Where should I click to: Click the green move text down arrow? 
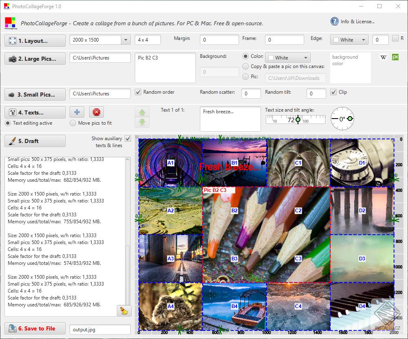click(x=142, y=122)
